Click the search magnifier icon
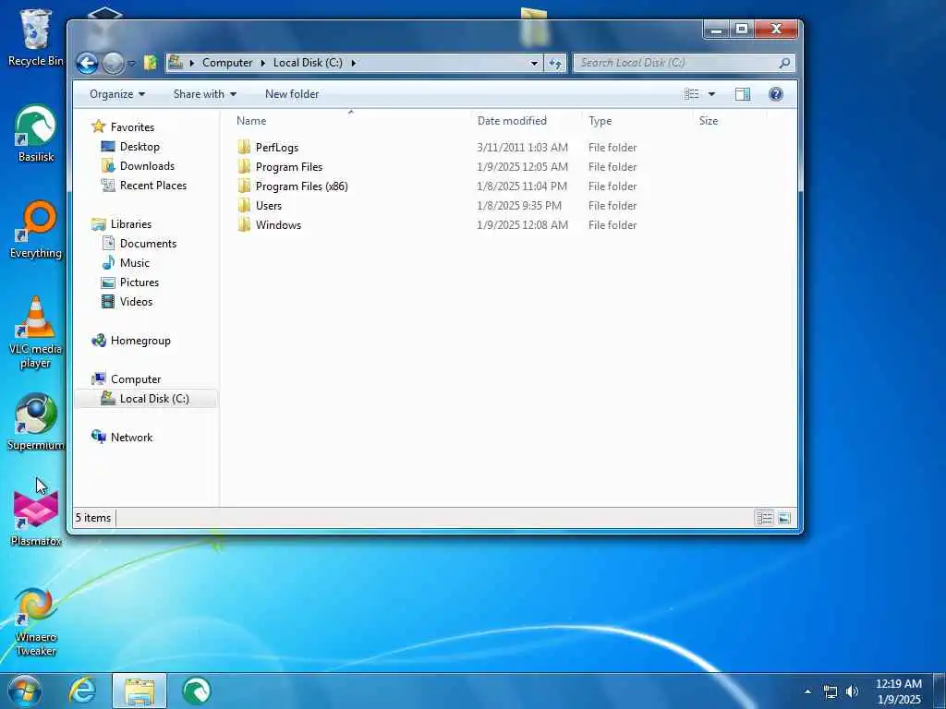 tap(784, 63)
